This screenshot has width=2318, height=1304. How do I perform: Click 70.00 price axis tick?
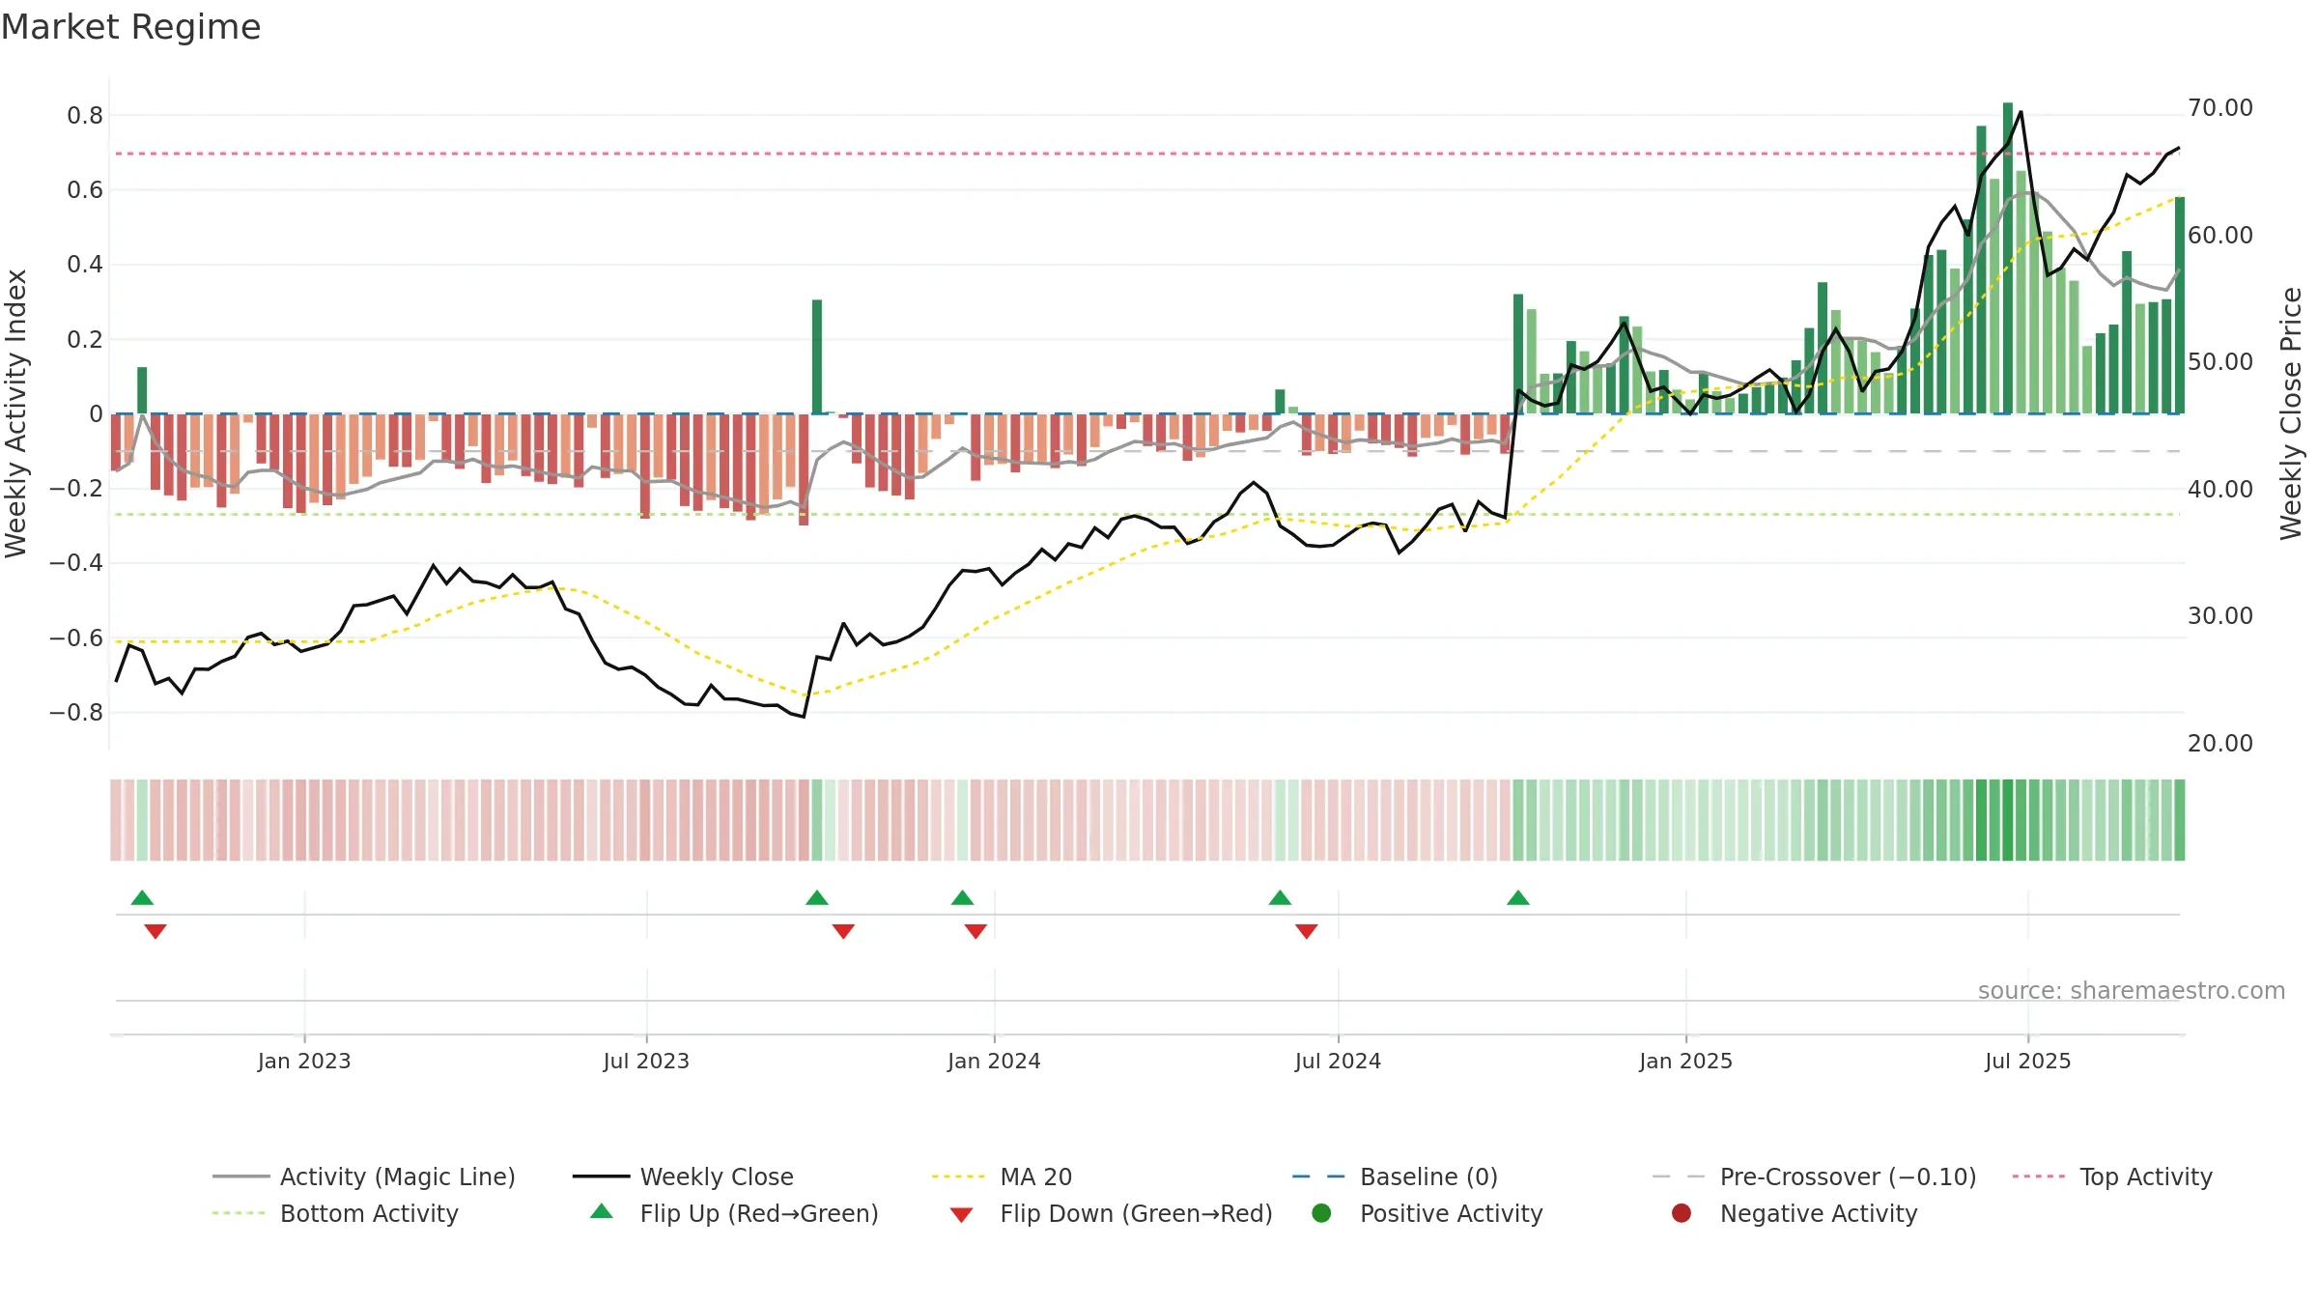click(x=2220, y=107)
